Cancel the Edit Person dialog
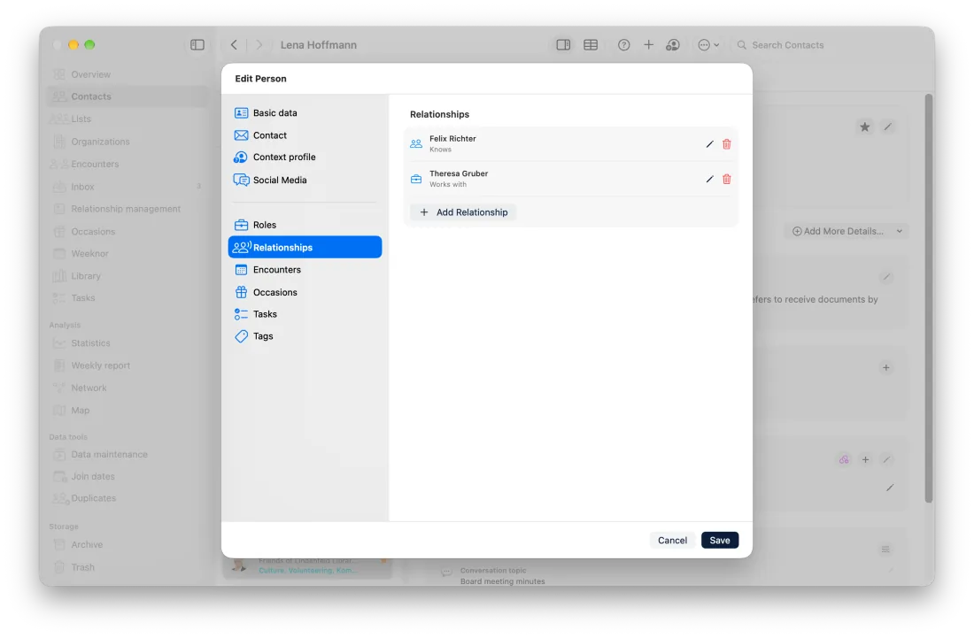The height and width of the screenshot is (638, 974). click(672, 540)
